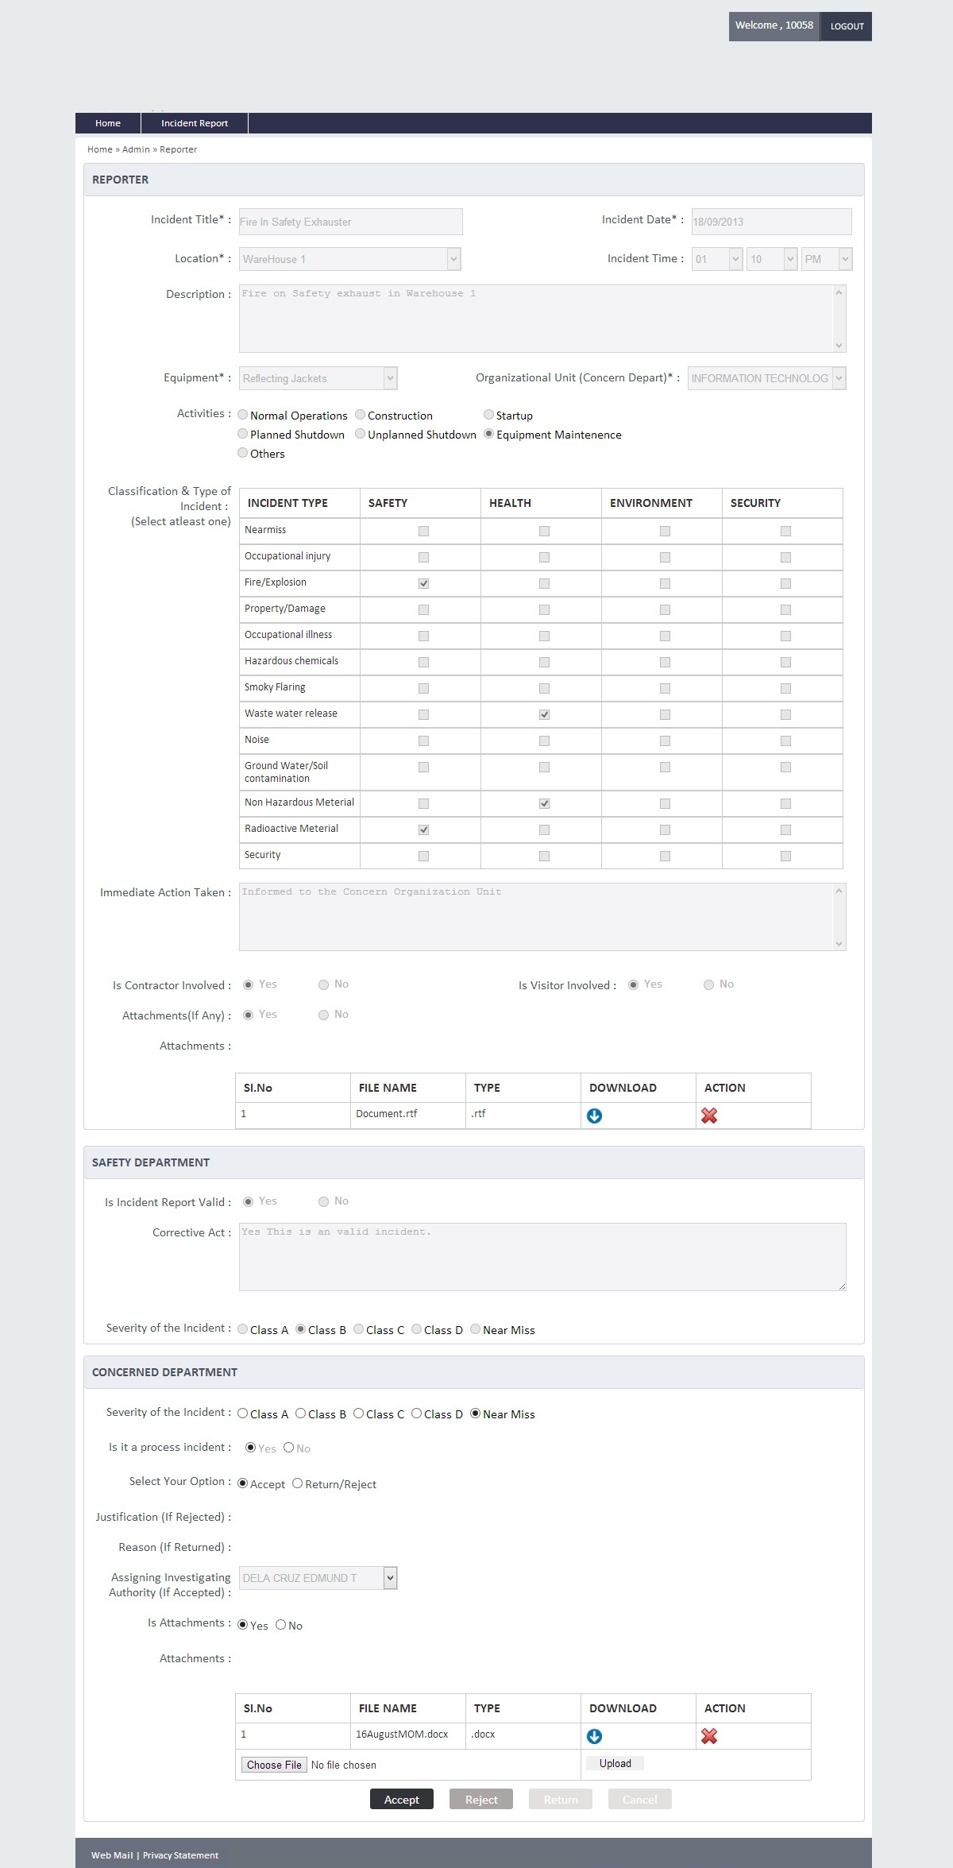Click the Accept button at the bottom
This screenshot has width=953, height=1868.
402,1800
